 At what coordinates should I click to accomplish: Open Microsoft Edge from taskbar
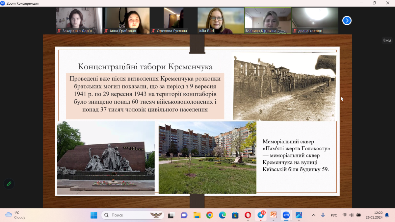click(223, 215)
